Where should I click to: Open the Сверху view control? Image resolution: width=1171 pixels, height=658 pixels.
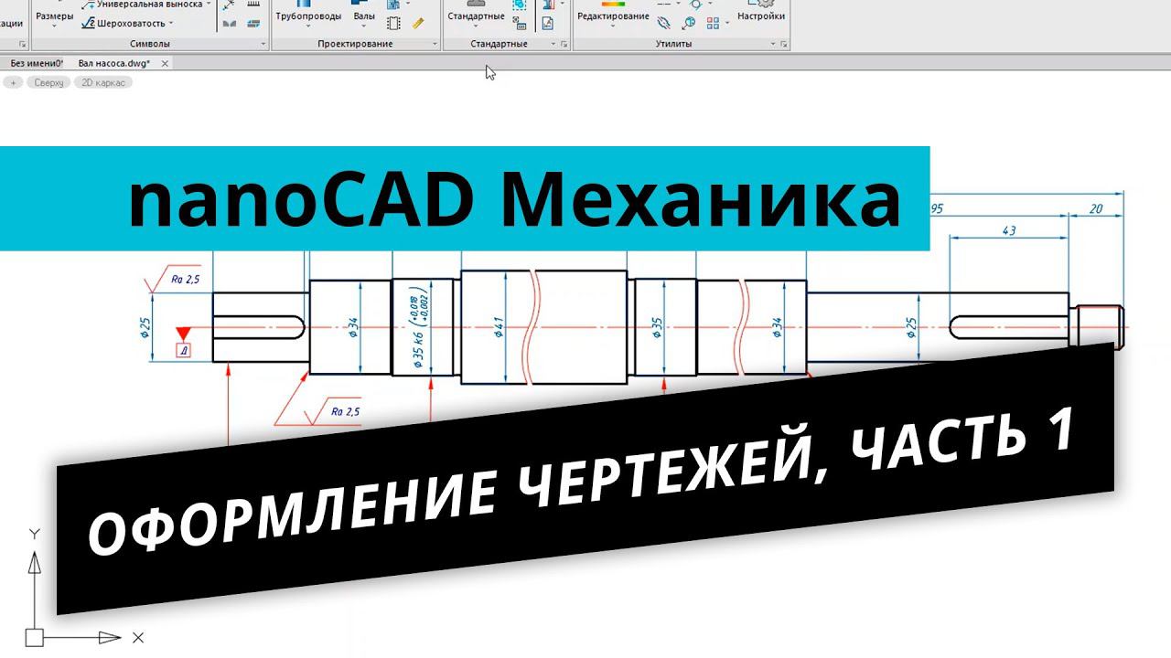pyautogui.click(x=48, y=82)
